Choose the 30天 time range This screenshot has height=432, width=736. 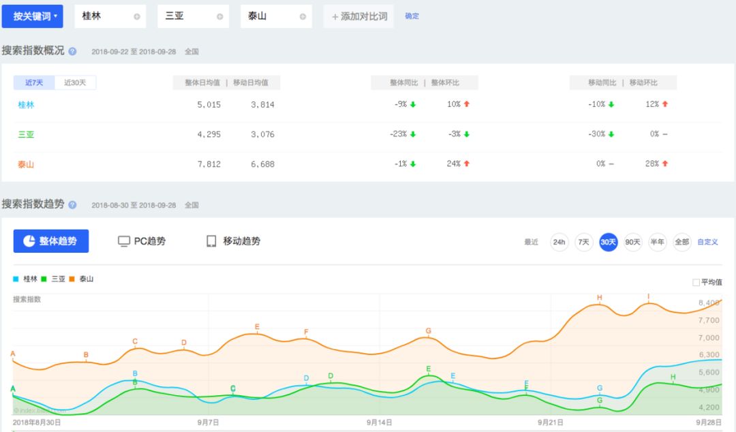609,242
